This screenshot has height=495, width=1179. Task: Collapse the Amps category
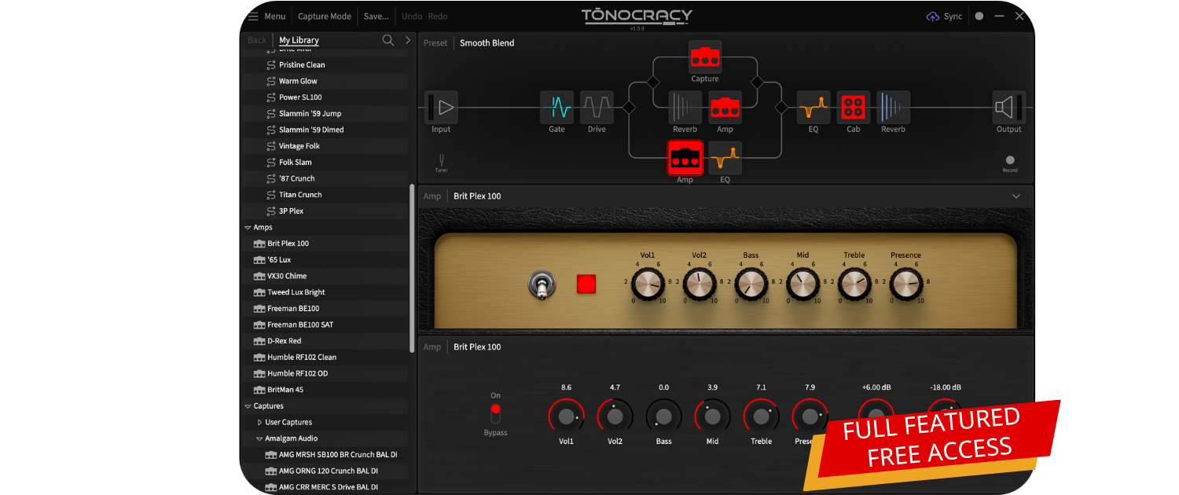coord(248,228)
